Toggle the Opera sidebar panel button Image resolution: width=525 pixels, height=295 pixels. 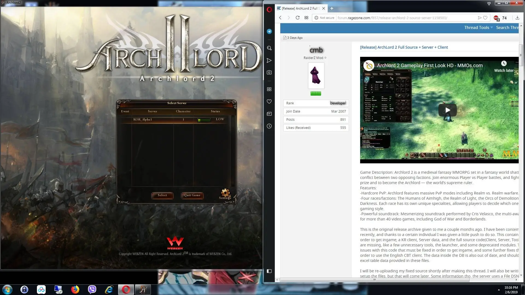pos(269,271)
